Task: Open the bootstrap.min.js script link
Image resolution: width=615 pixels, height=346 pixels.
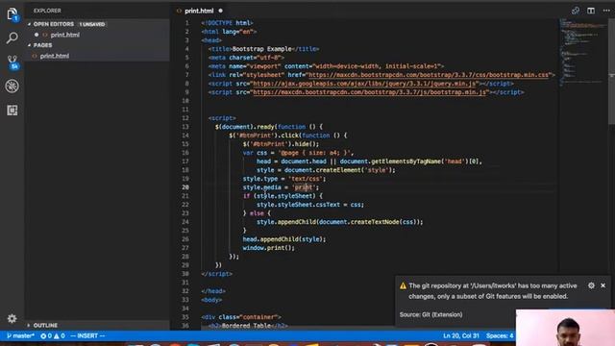Action: [369, 92]
